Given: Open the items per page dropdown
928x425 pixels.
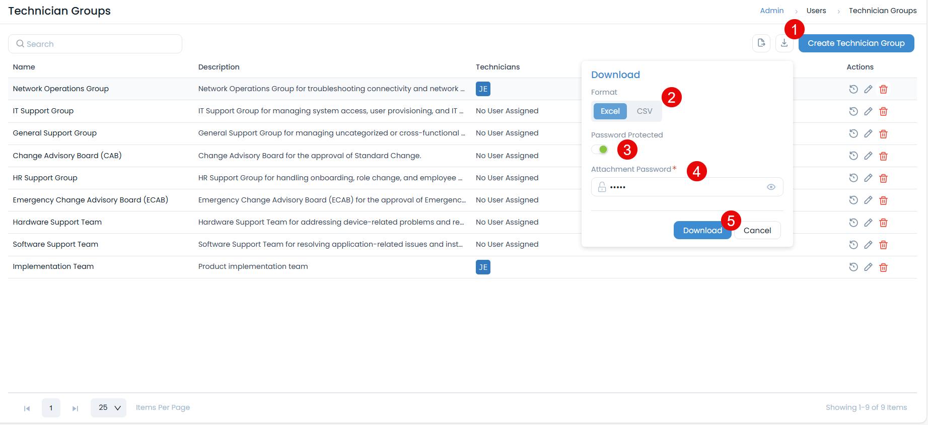Looking at the screenshot, I should coord(109,408).
